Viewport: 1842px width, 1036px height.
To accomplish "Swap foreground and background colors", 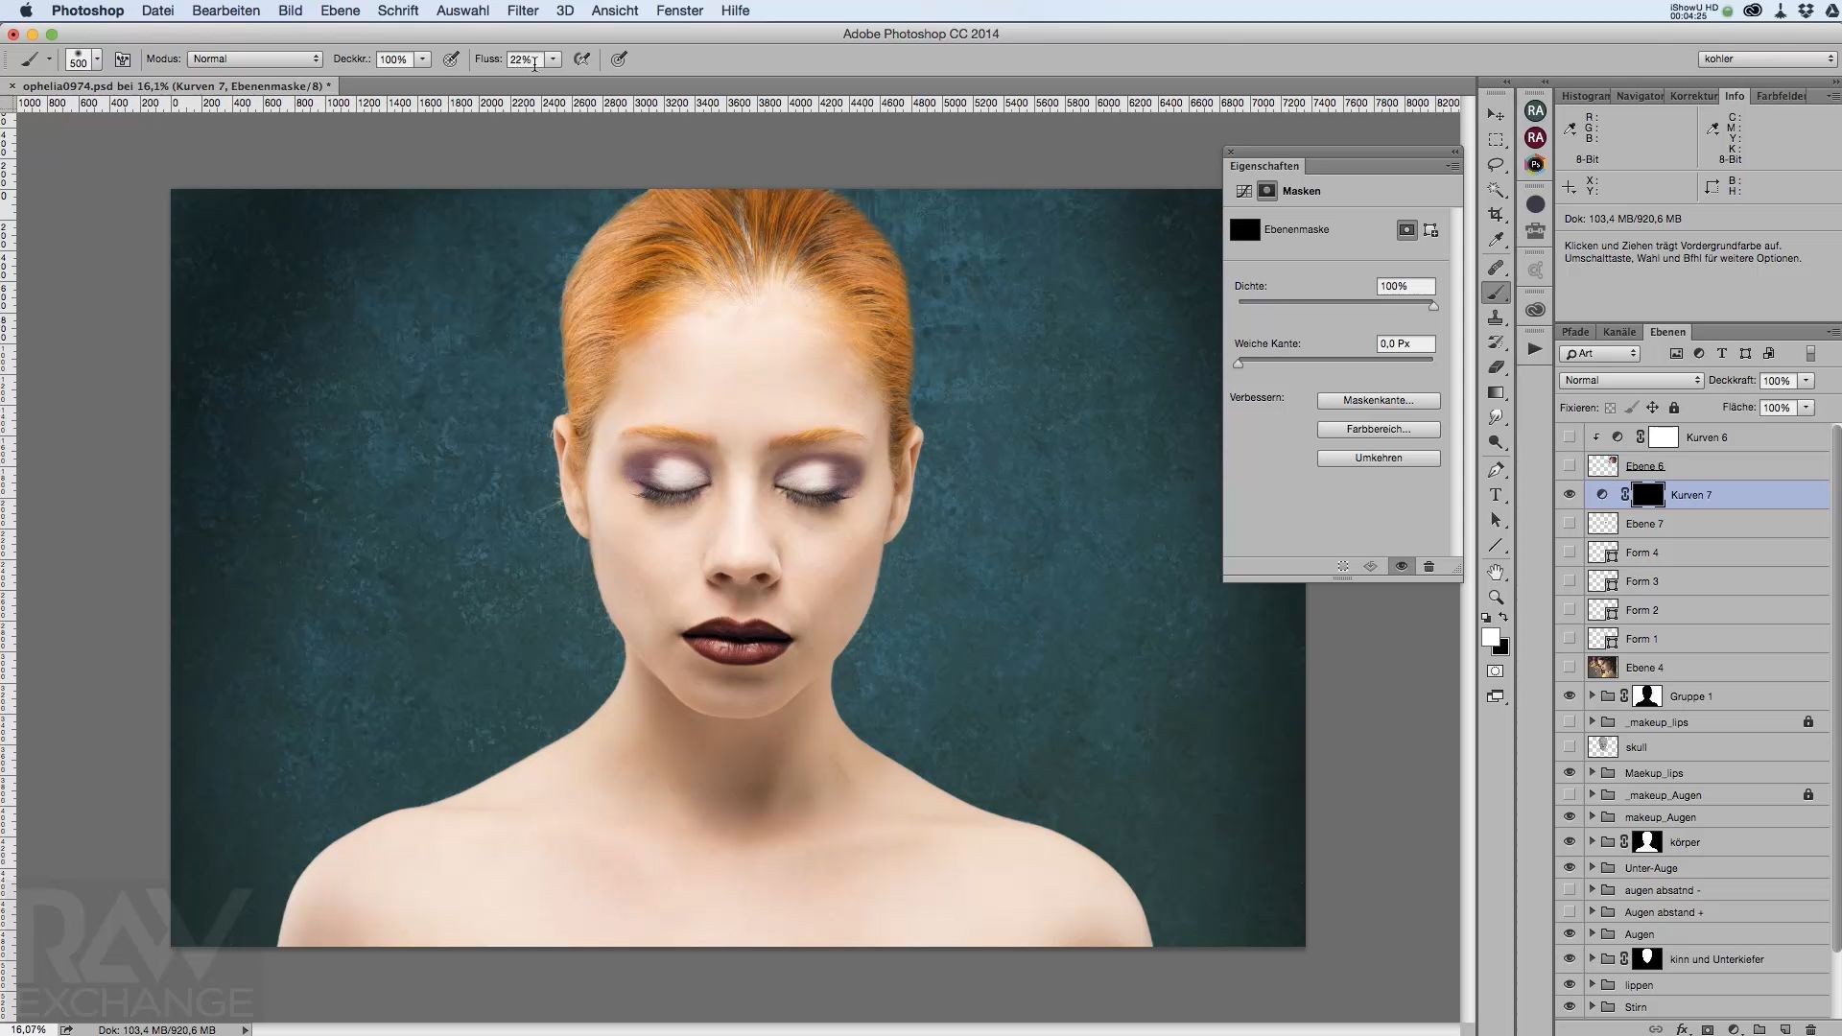I will coord(1503,618).
